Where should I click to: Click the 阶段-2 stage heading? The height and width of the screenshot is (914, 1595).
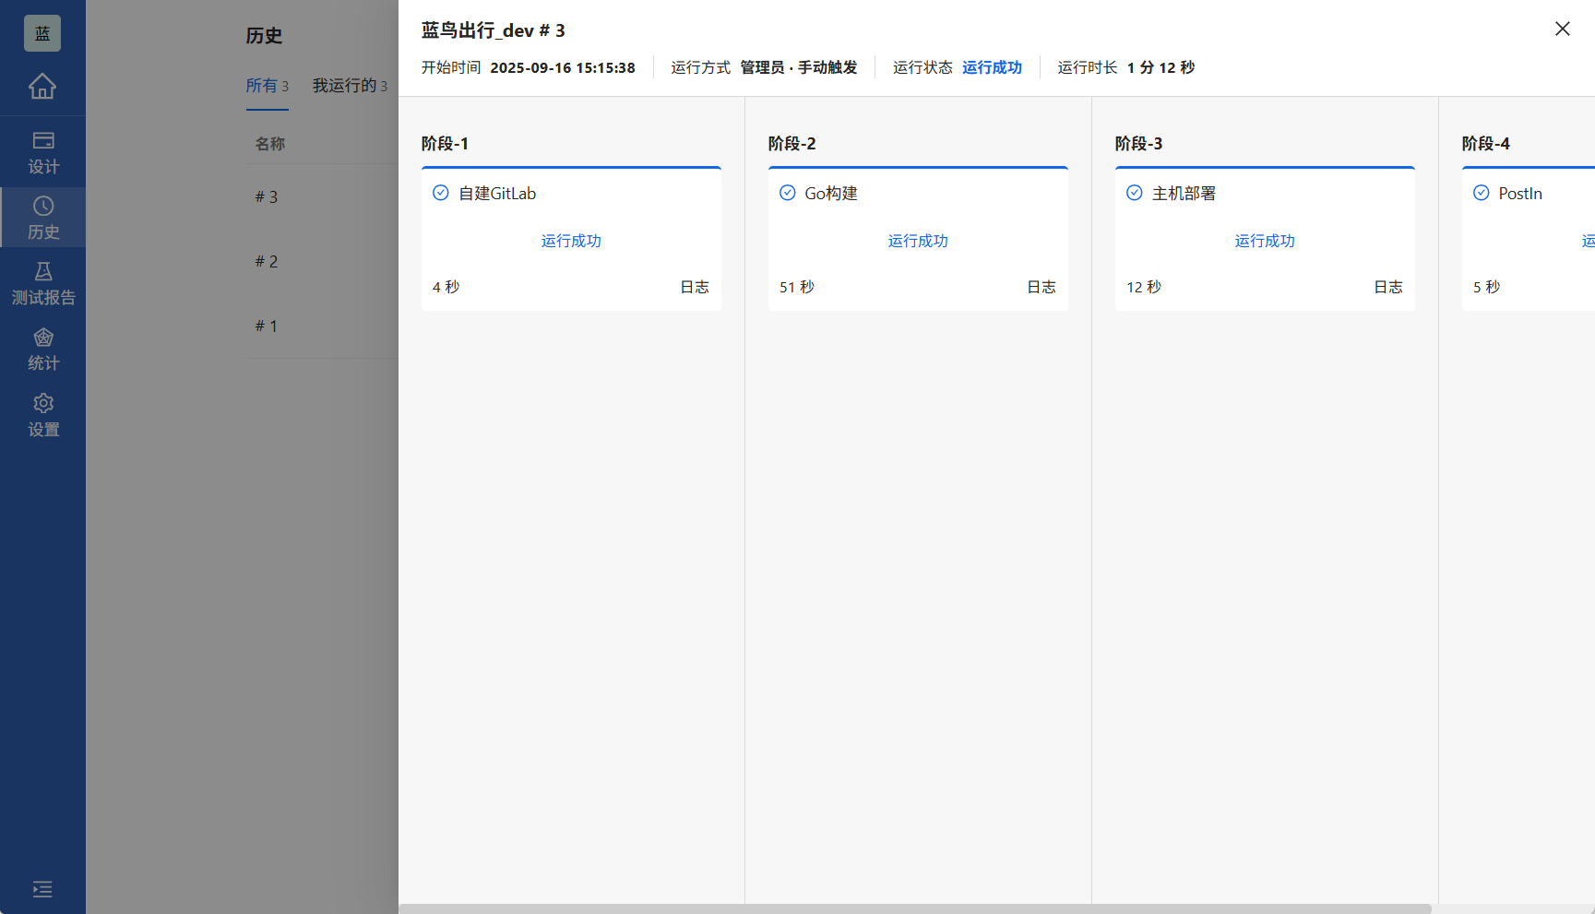[792, 144]
